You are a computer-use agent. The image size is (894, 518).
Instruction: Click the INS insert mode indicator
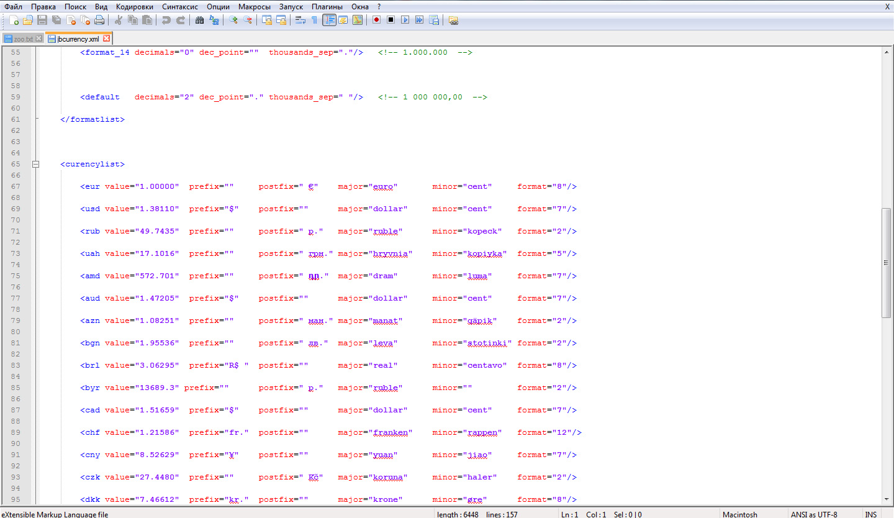click(870, 514)
